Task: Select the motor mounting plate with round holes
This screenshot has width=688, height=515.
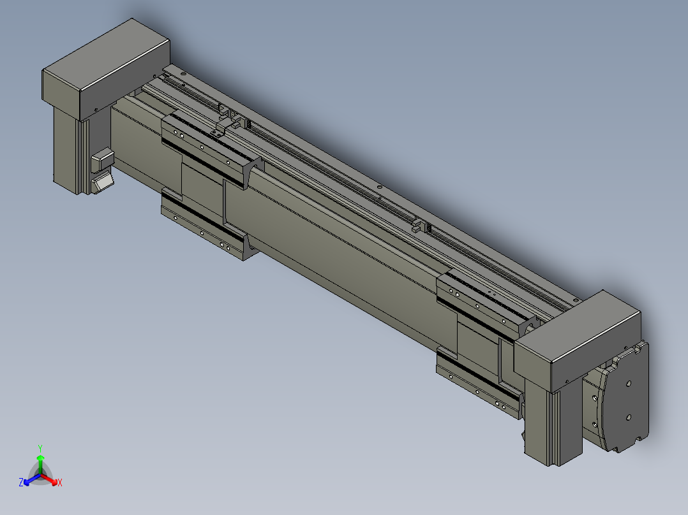Action: click(x=627, y=397)
